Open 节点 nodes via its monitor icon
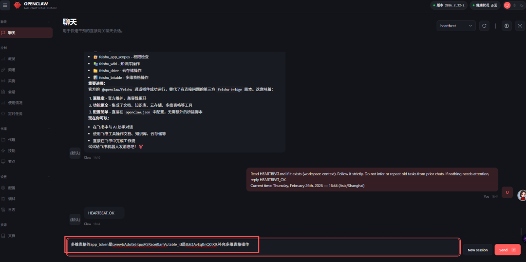Image resolution: width=526 pixels, height=262 pixels. (3, 161)
